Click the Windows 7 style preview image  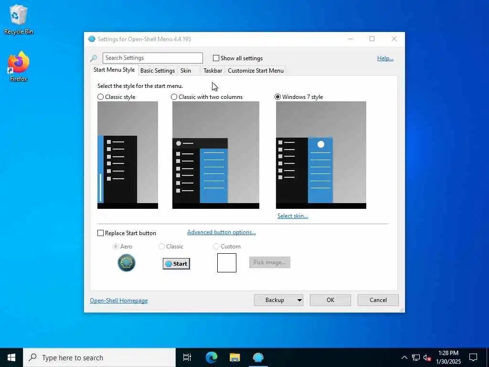(321, 155)
